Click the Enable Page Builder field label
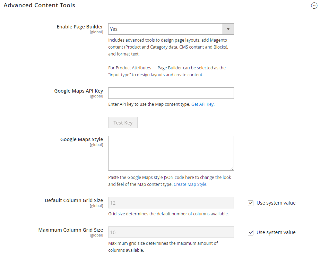 [80, 27]
